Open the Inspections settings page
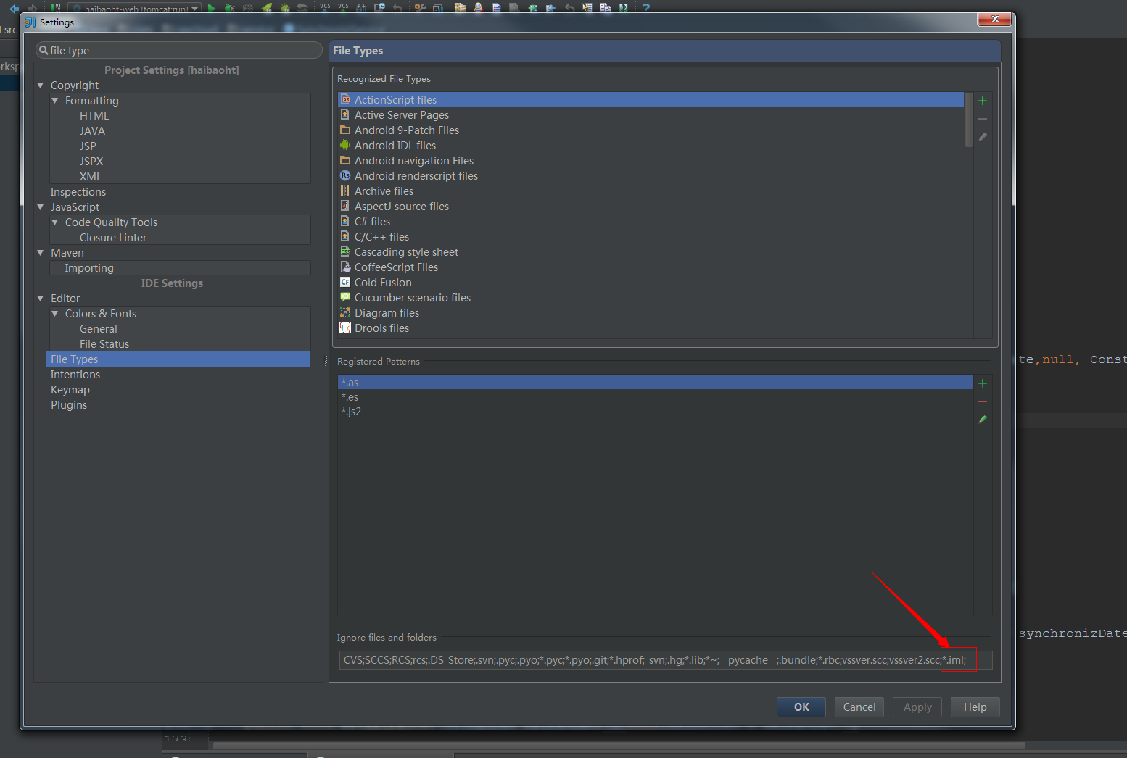 78,192
